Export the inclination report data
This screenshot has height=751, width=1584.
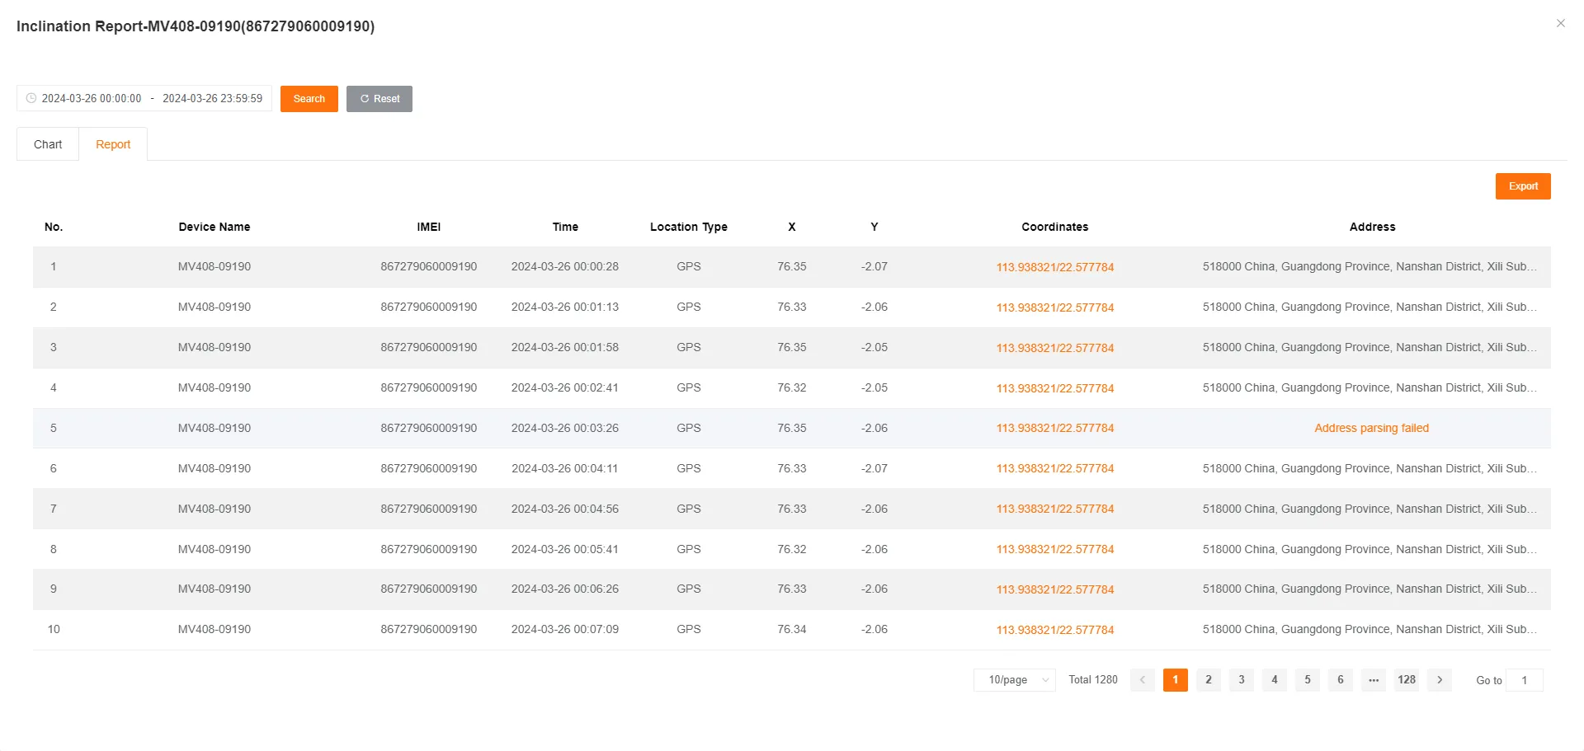(1522, 186)
